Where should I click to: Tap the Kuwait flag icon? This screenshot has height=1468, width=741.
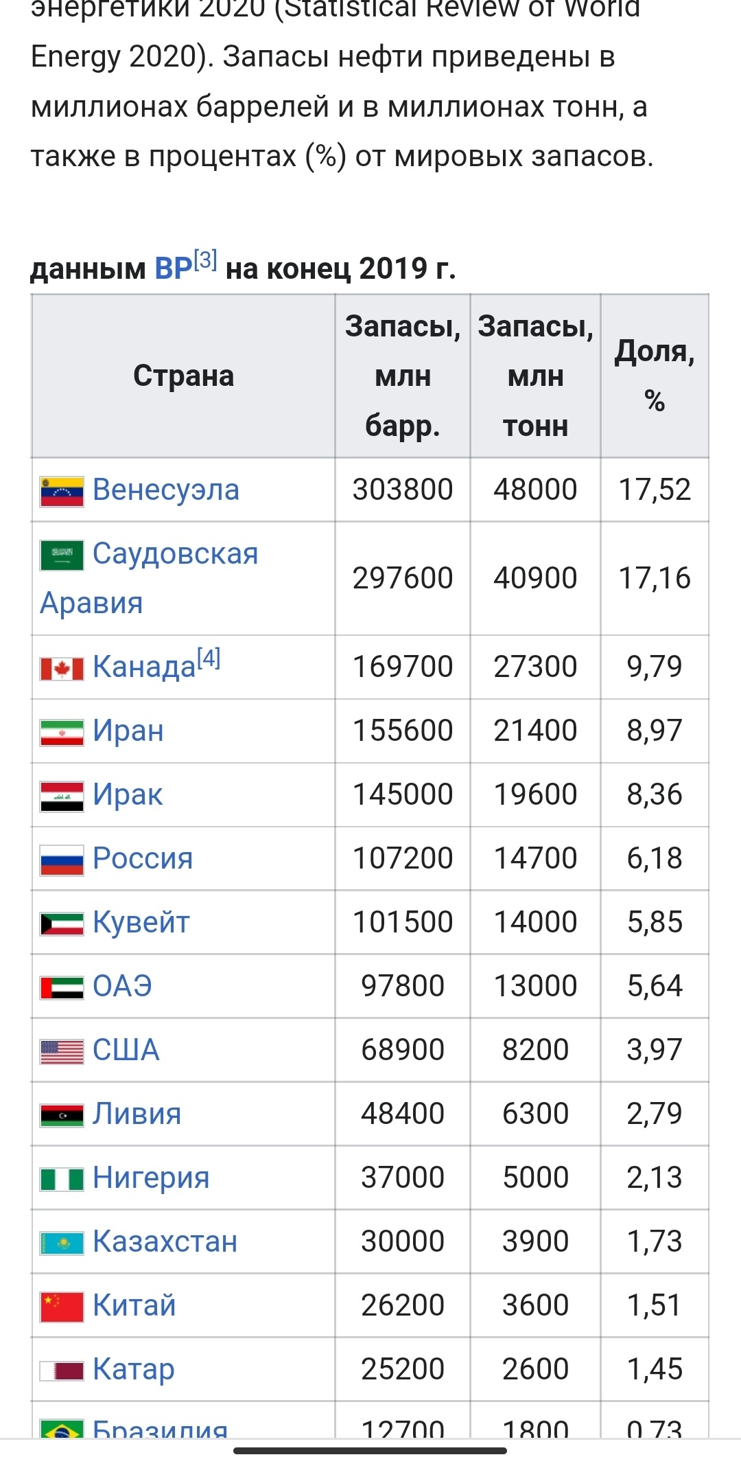(62, 924)
